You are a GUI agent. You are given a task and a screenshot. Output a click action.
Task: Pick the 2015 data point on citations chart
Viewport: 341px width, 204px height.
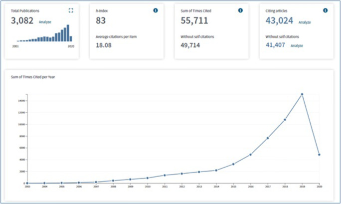tap(233, 164)
